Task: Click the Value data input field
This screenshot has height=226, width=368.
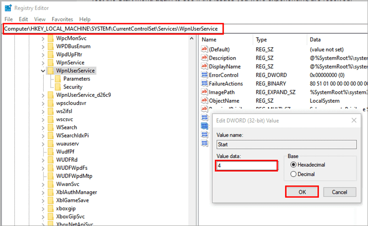Action: coord(246,166)
